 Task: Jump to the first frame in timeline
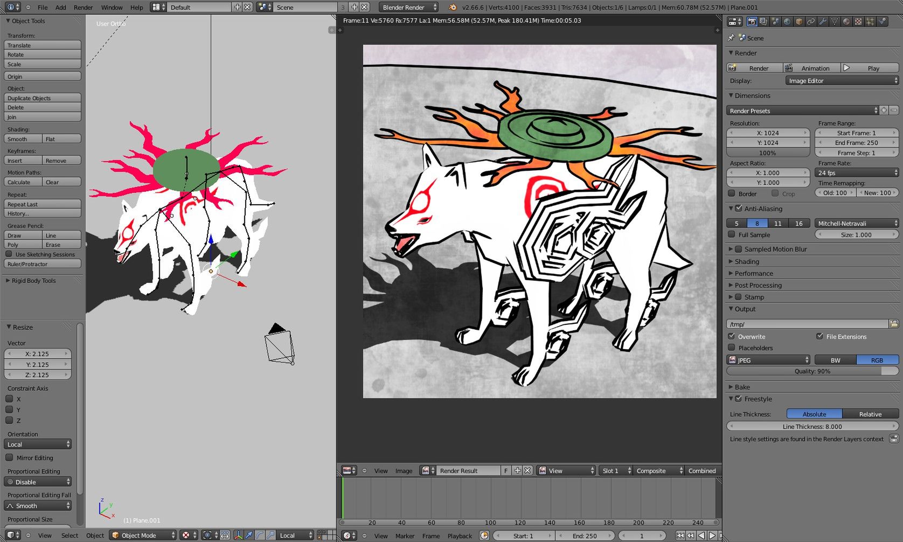coord(680,536)
